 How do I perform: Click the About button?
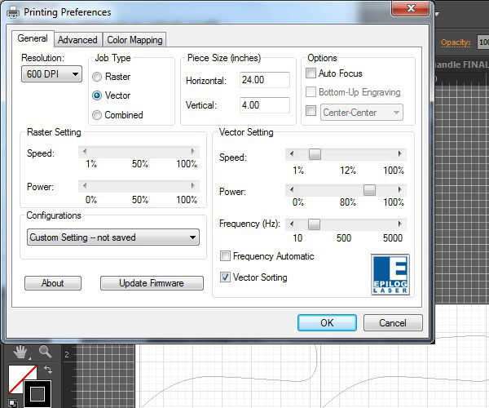click(53, 283)
